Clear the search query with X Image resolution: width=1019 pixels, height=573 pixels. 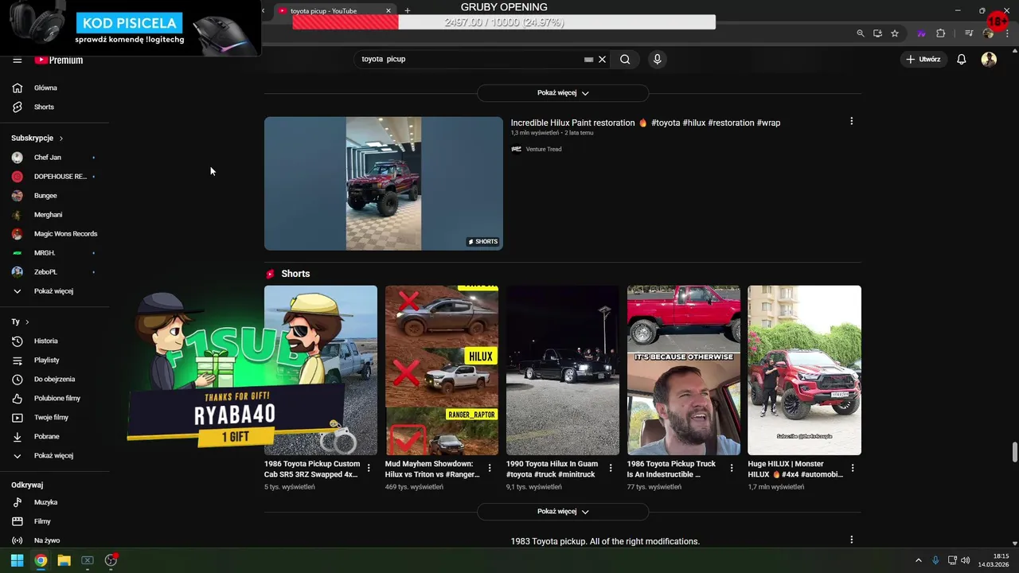(x=603, y=59)
